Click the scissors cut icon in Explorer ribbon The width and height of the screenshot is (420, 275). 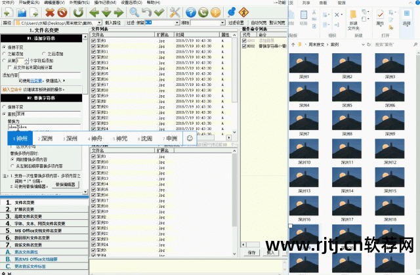coord(314,12)
